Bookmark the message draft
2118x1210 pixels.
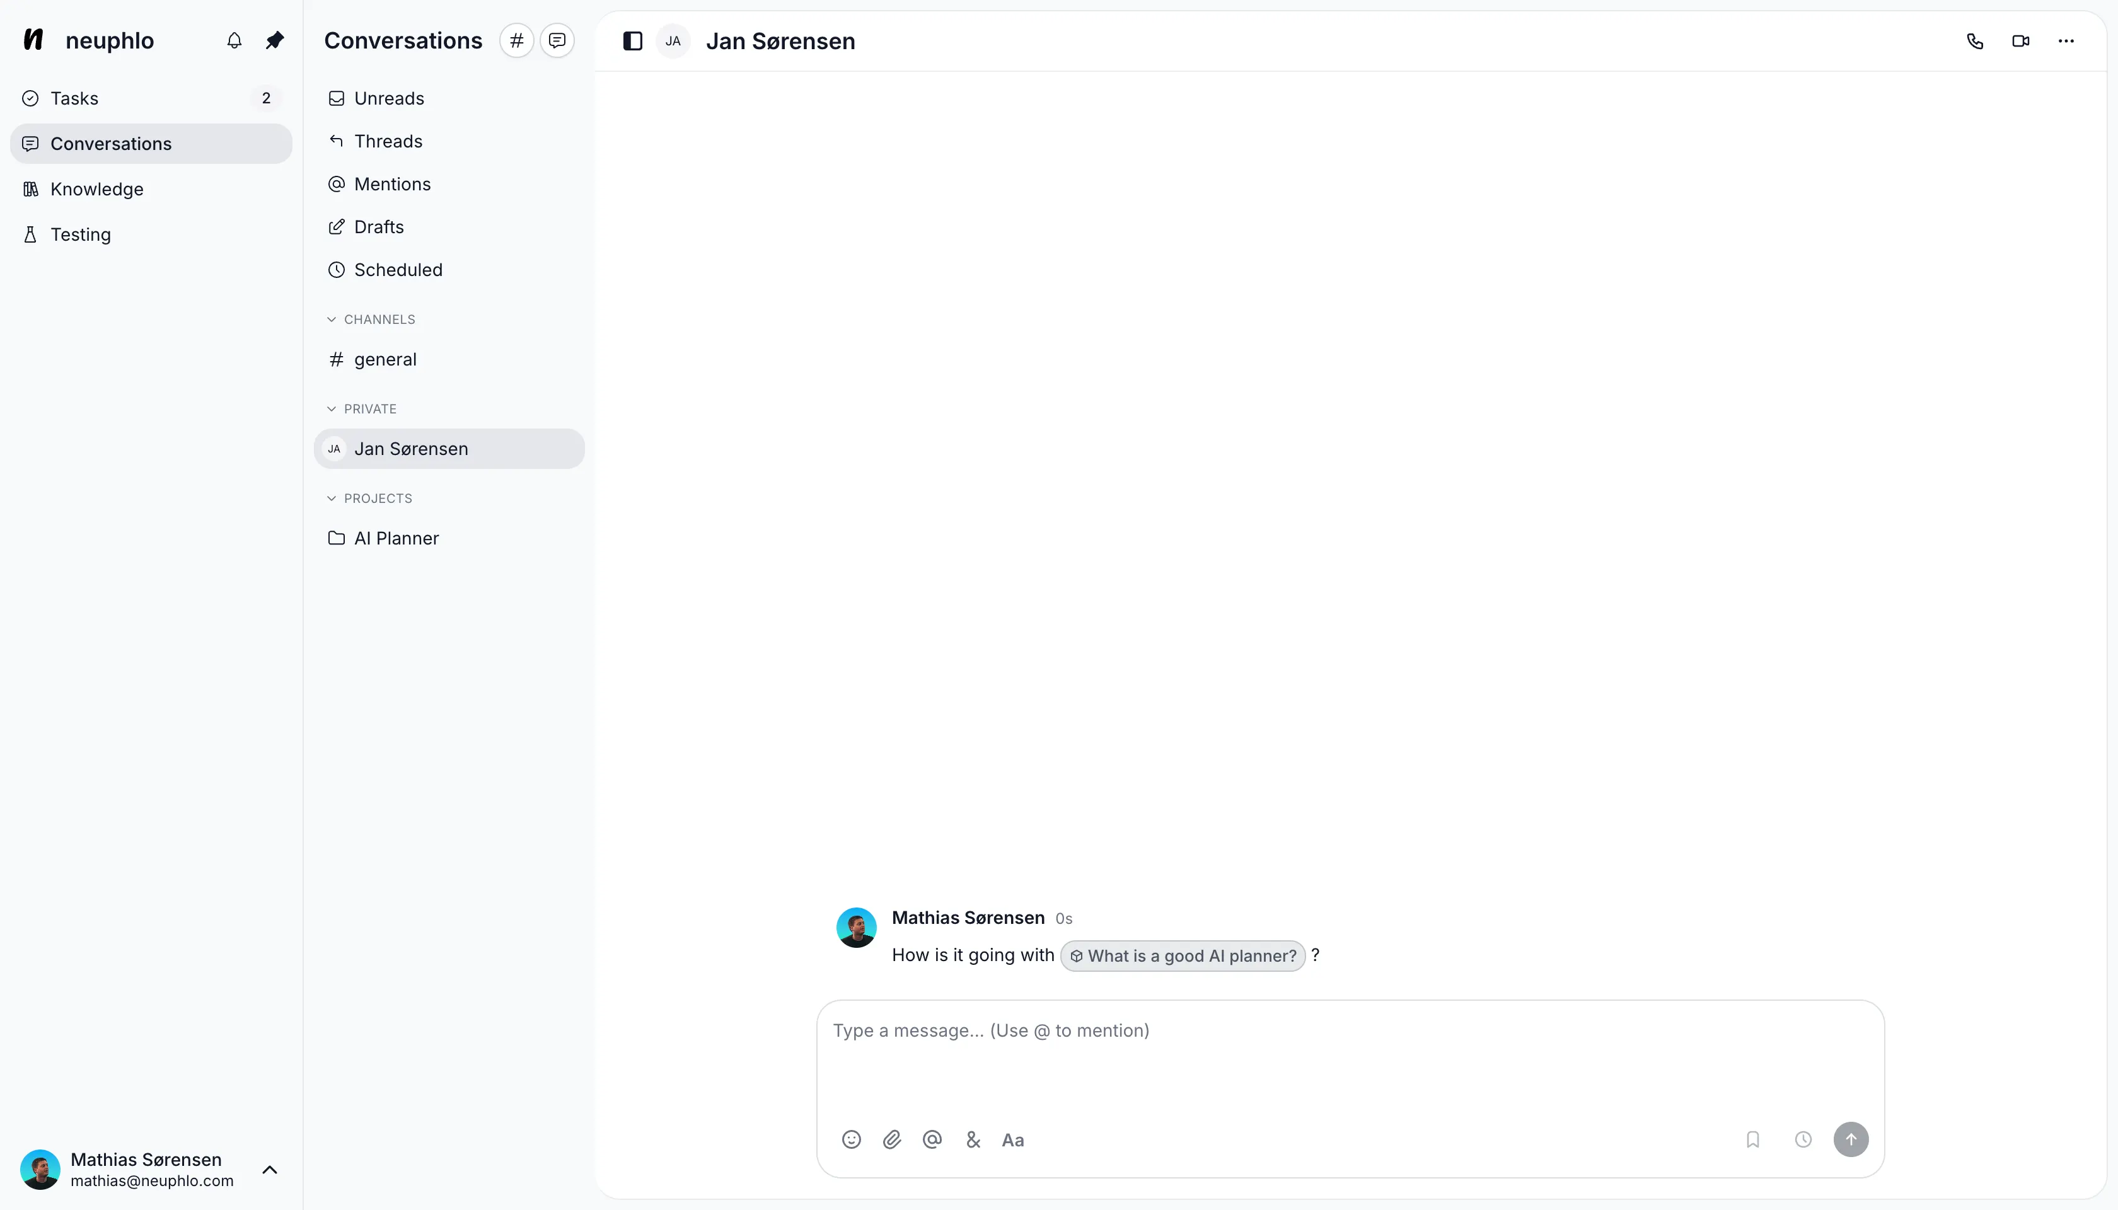click(x=1752, y=1139)
